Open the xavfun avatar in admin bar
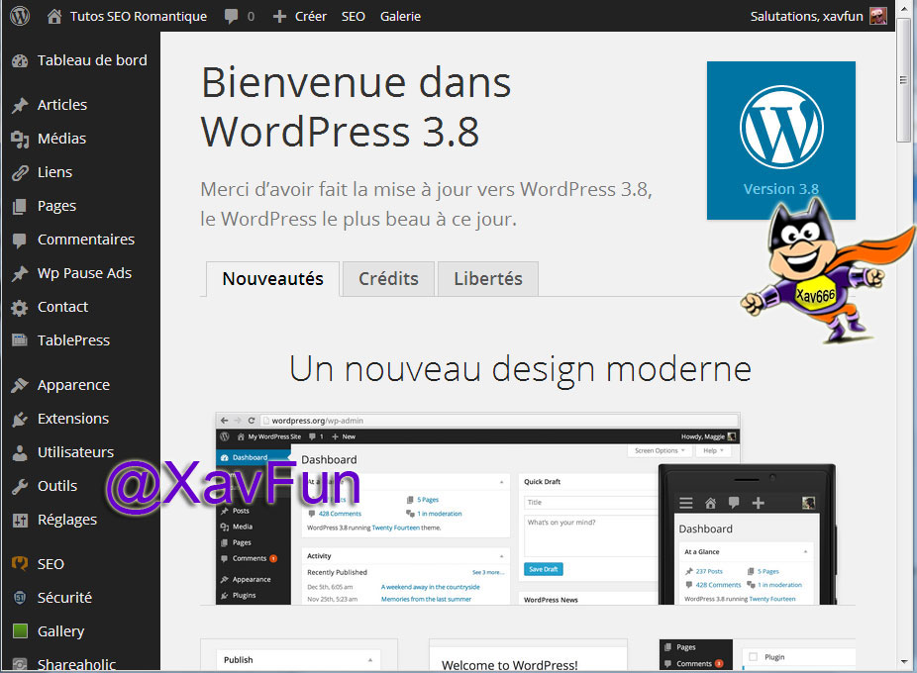This screenshot has height=673, width=917. pyautogui.click(x=877, y=17)
